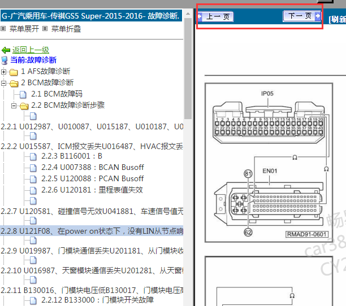This screenshot has height=306, width=346.
Task: Click page icon above 2.2.7 U120581
Action: tap(33, 200)
